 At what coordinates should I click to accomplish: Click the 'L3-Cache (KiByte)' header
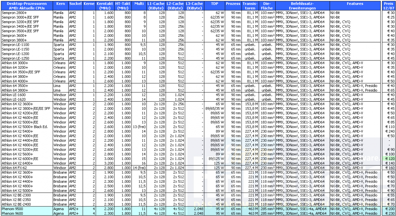click(x=195, y=6)
